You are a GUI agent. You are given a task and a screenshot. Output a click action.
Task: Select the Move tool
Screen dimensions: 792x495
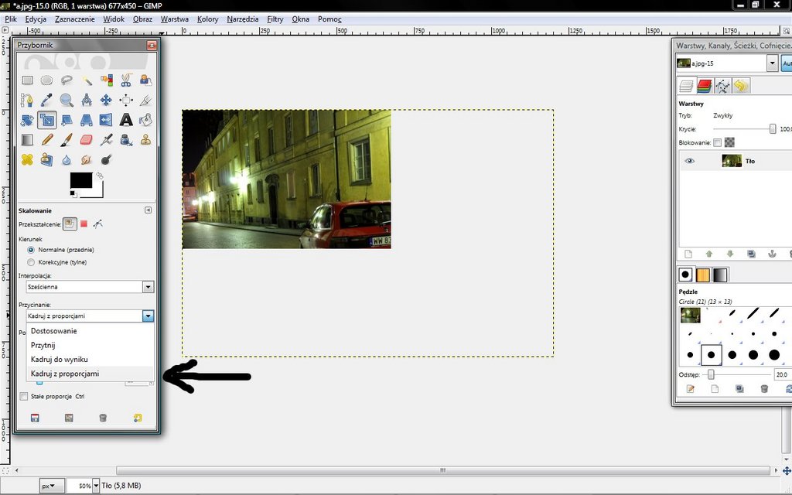(x=106, y=100)
